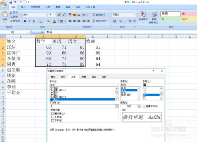This screenshot has height=142, width=197.
Task: Toggle Italic in the ribbon
Action: point(29,21)
